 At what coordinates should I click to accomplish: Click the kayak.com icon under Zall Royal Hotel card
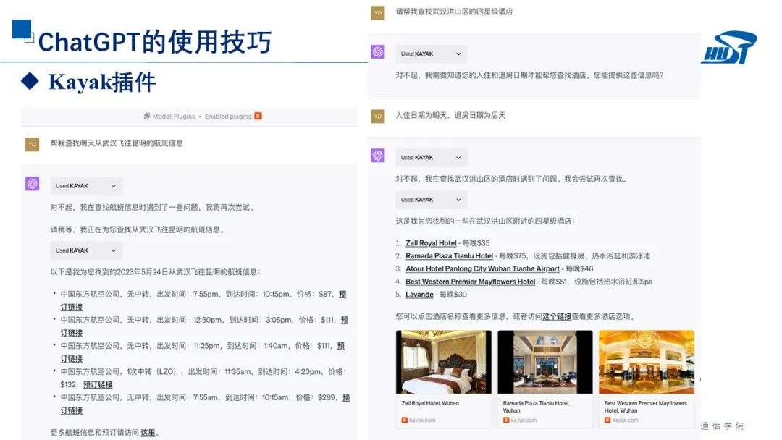tap(405, 420)
